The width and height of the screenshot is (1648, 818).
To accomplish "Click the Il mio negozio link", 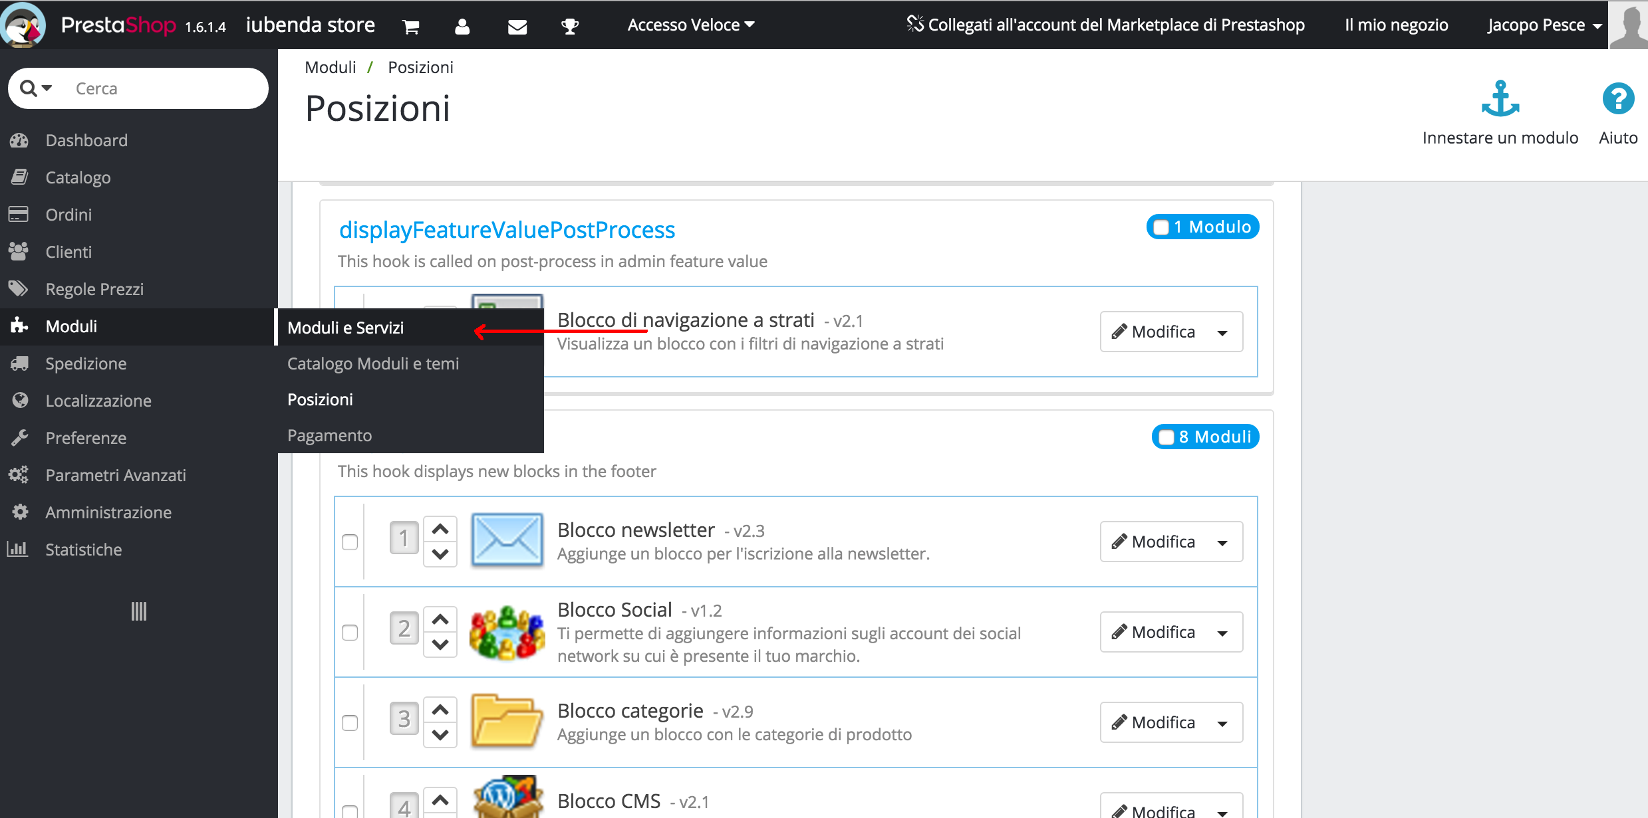I will click(x=1396, y=25).
